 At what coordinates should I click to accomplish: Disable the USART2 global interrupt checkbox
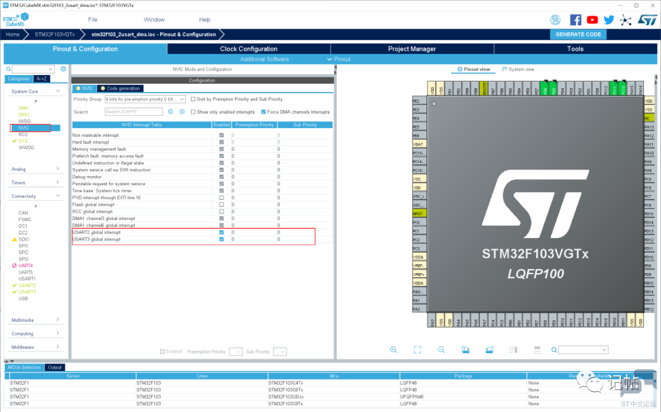pyautogui.click(x=222, y=232)
